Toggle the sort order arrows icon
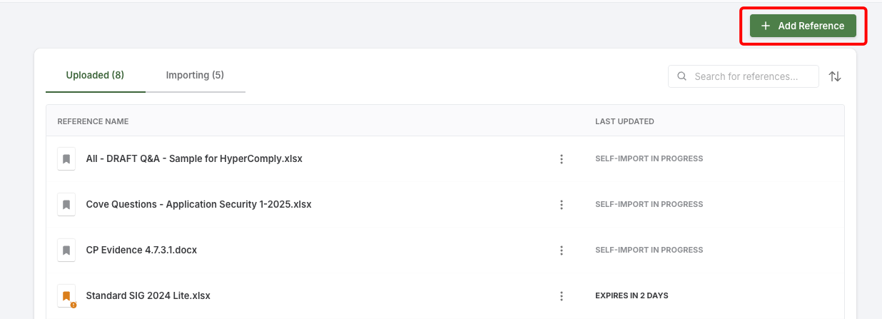Screen dimensions: 882x319 835,76
